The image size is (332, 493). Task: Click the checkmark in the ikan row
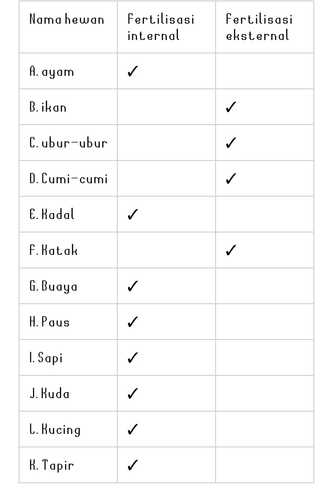pos(230,107)
